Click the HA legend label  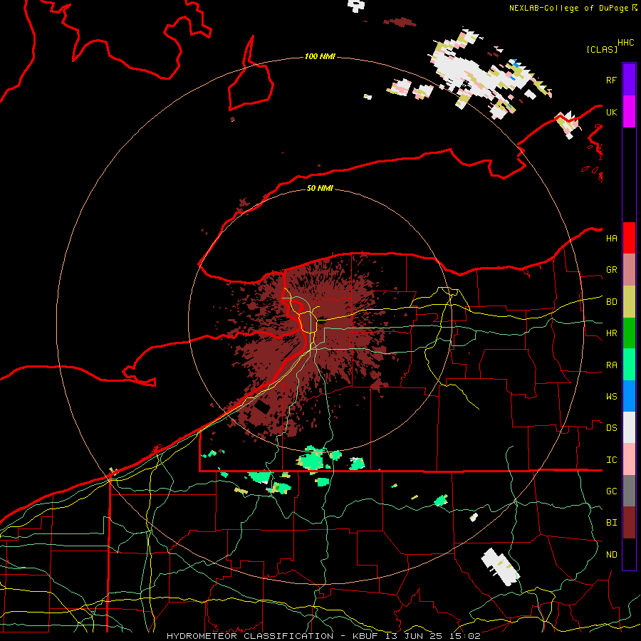(x=611, y=239)
